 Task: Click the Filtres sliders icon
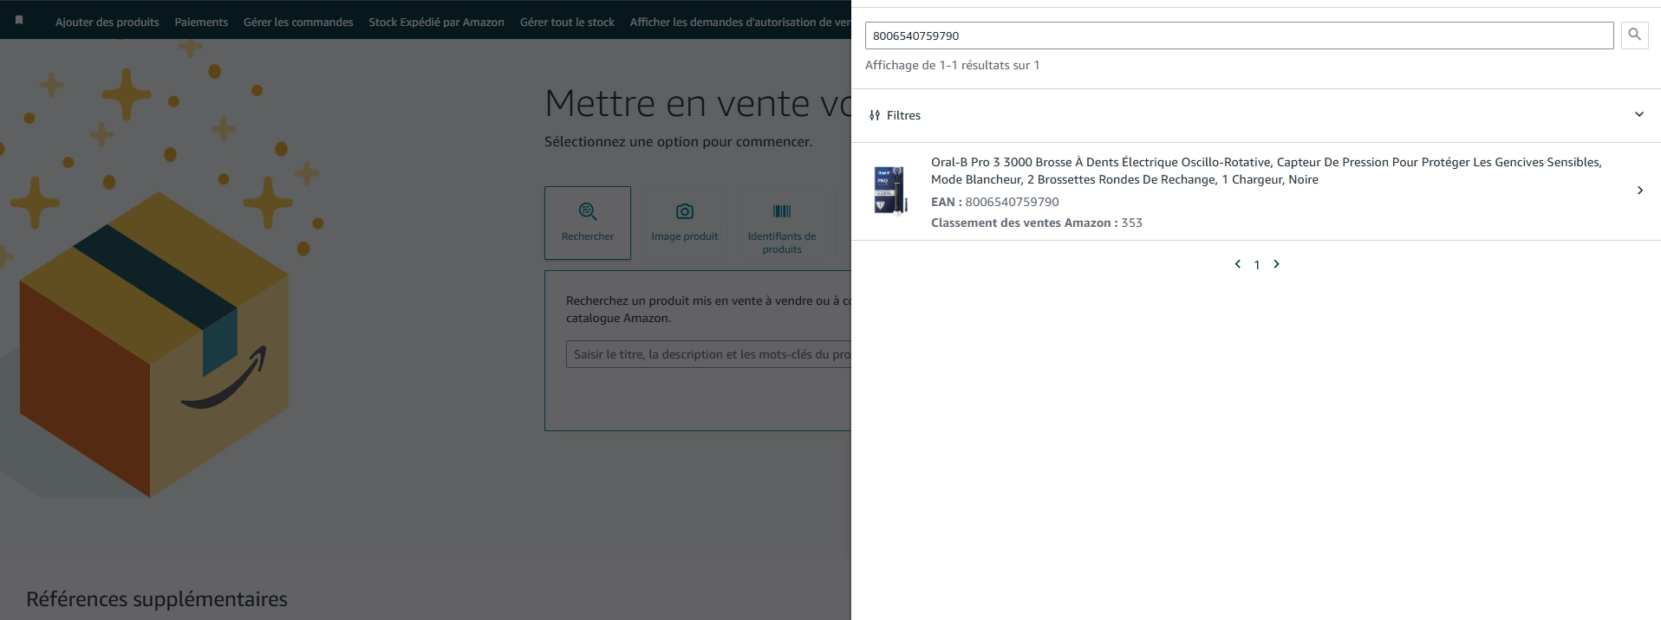[x=874, y=115]
